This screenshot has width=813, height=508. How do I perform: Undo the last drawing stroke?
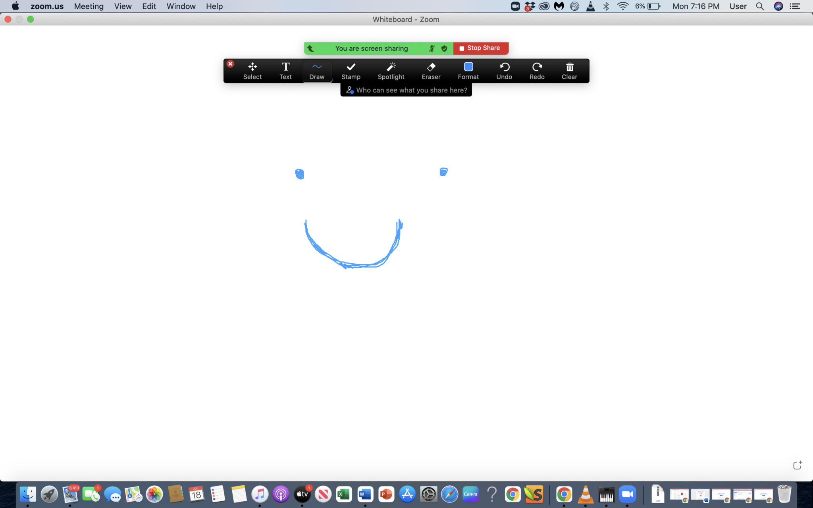(x=504, y=71)
